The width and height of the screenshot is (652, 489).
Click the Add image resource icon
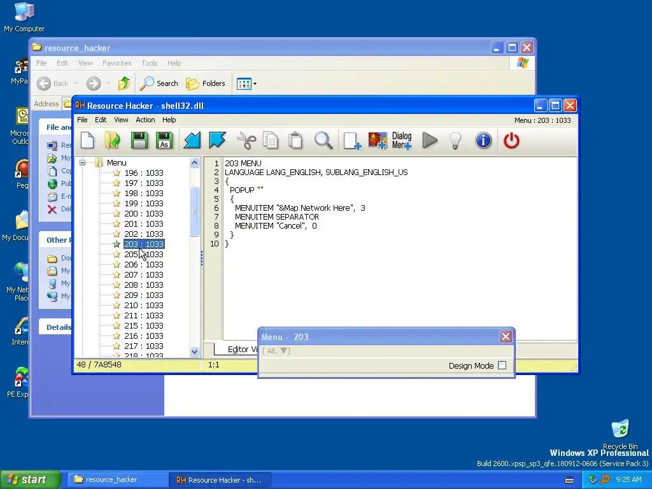click(378, 141)
